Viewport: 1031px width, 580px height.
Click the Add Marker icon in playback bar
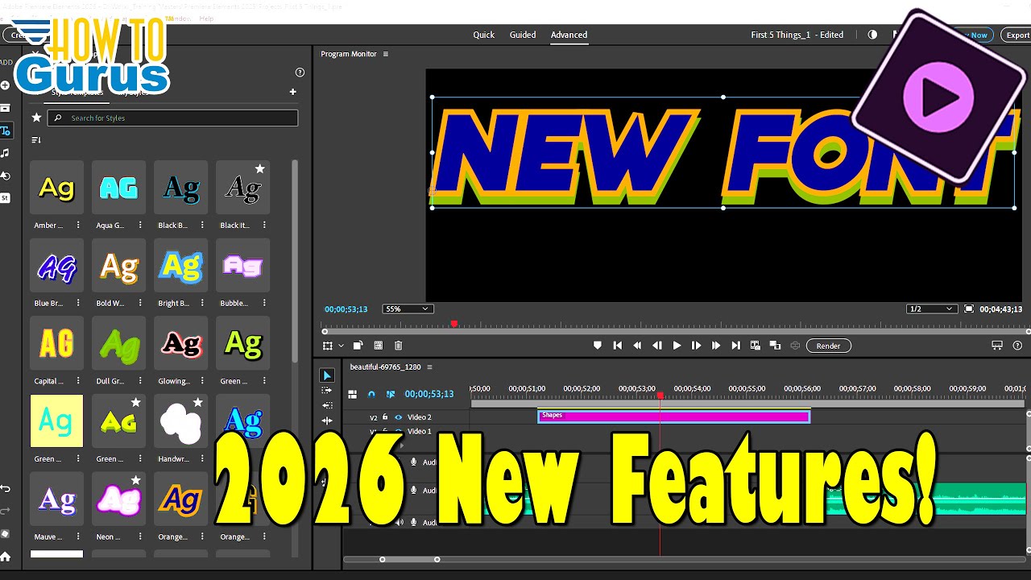coord(598,346)
